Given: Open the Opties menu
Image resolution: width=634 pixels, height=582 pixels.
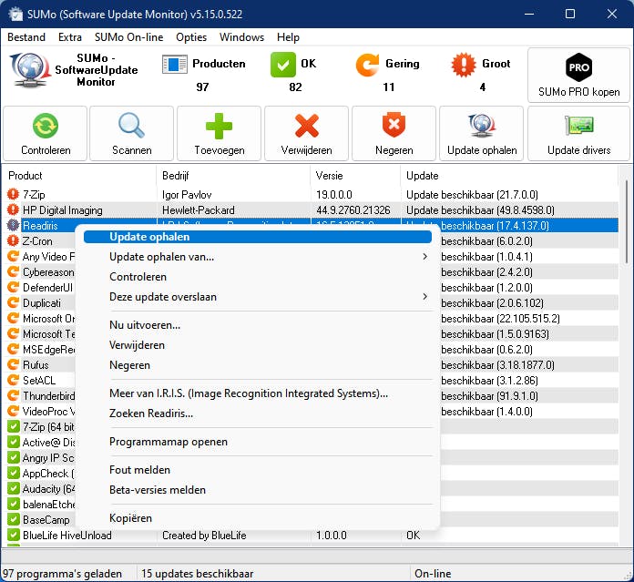Looking at the screenshot, I should [x=191, y=37].
